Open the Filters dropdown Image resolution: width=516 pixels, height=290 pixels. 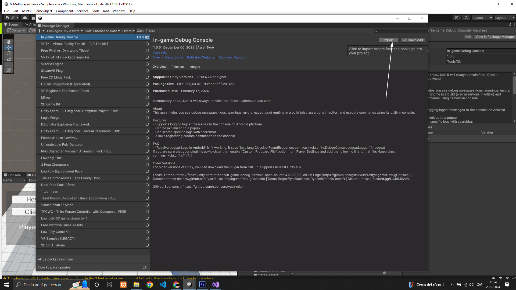pos(128,31)
